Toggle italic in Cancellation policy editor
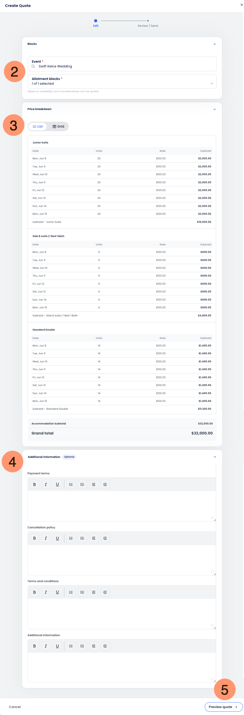244x715 pixels. click(46, 538)
